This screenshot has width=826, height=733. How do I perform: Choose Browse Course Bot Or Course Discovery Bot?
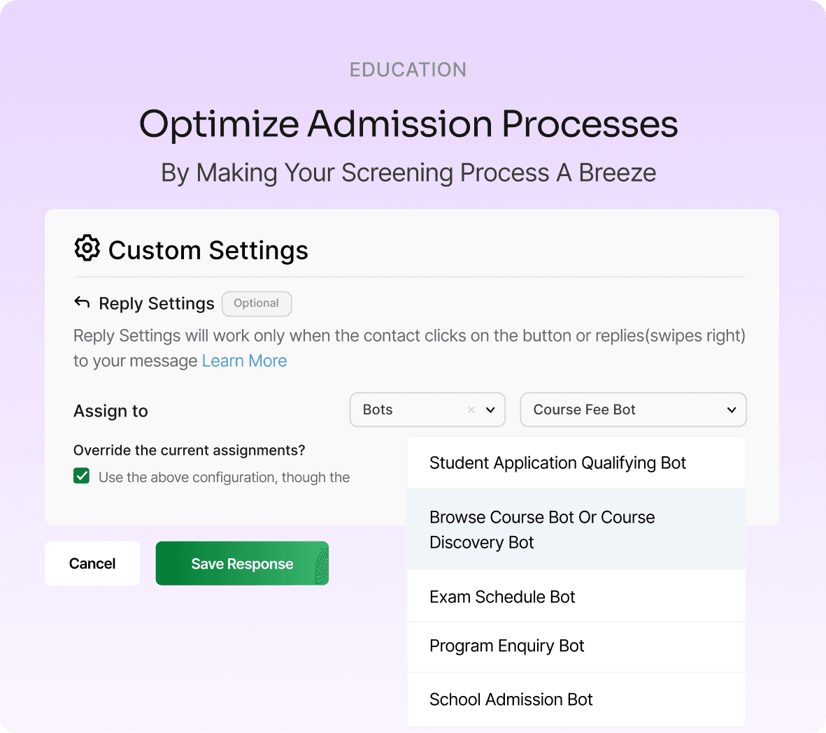[542, 529]
